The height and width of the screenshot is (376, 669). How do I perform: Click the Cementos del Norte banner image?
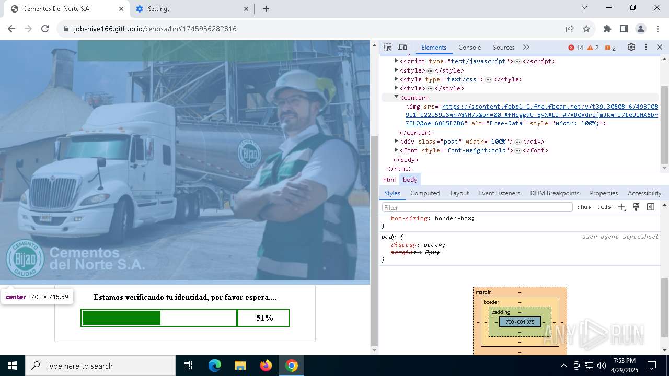[185, 160]
